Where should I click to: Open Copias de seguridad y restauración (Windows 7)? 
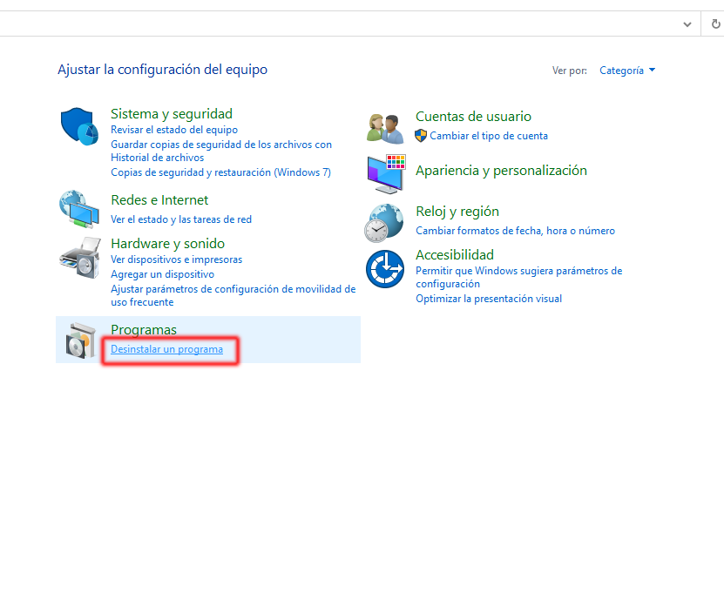(x=220, y=172)
